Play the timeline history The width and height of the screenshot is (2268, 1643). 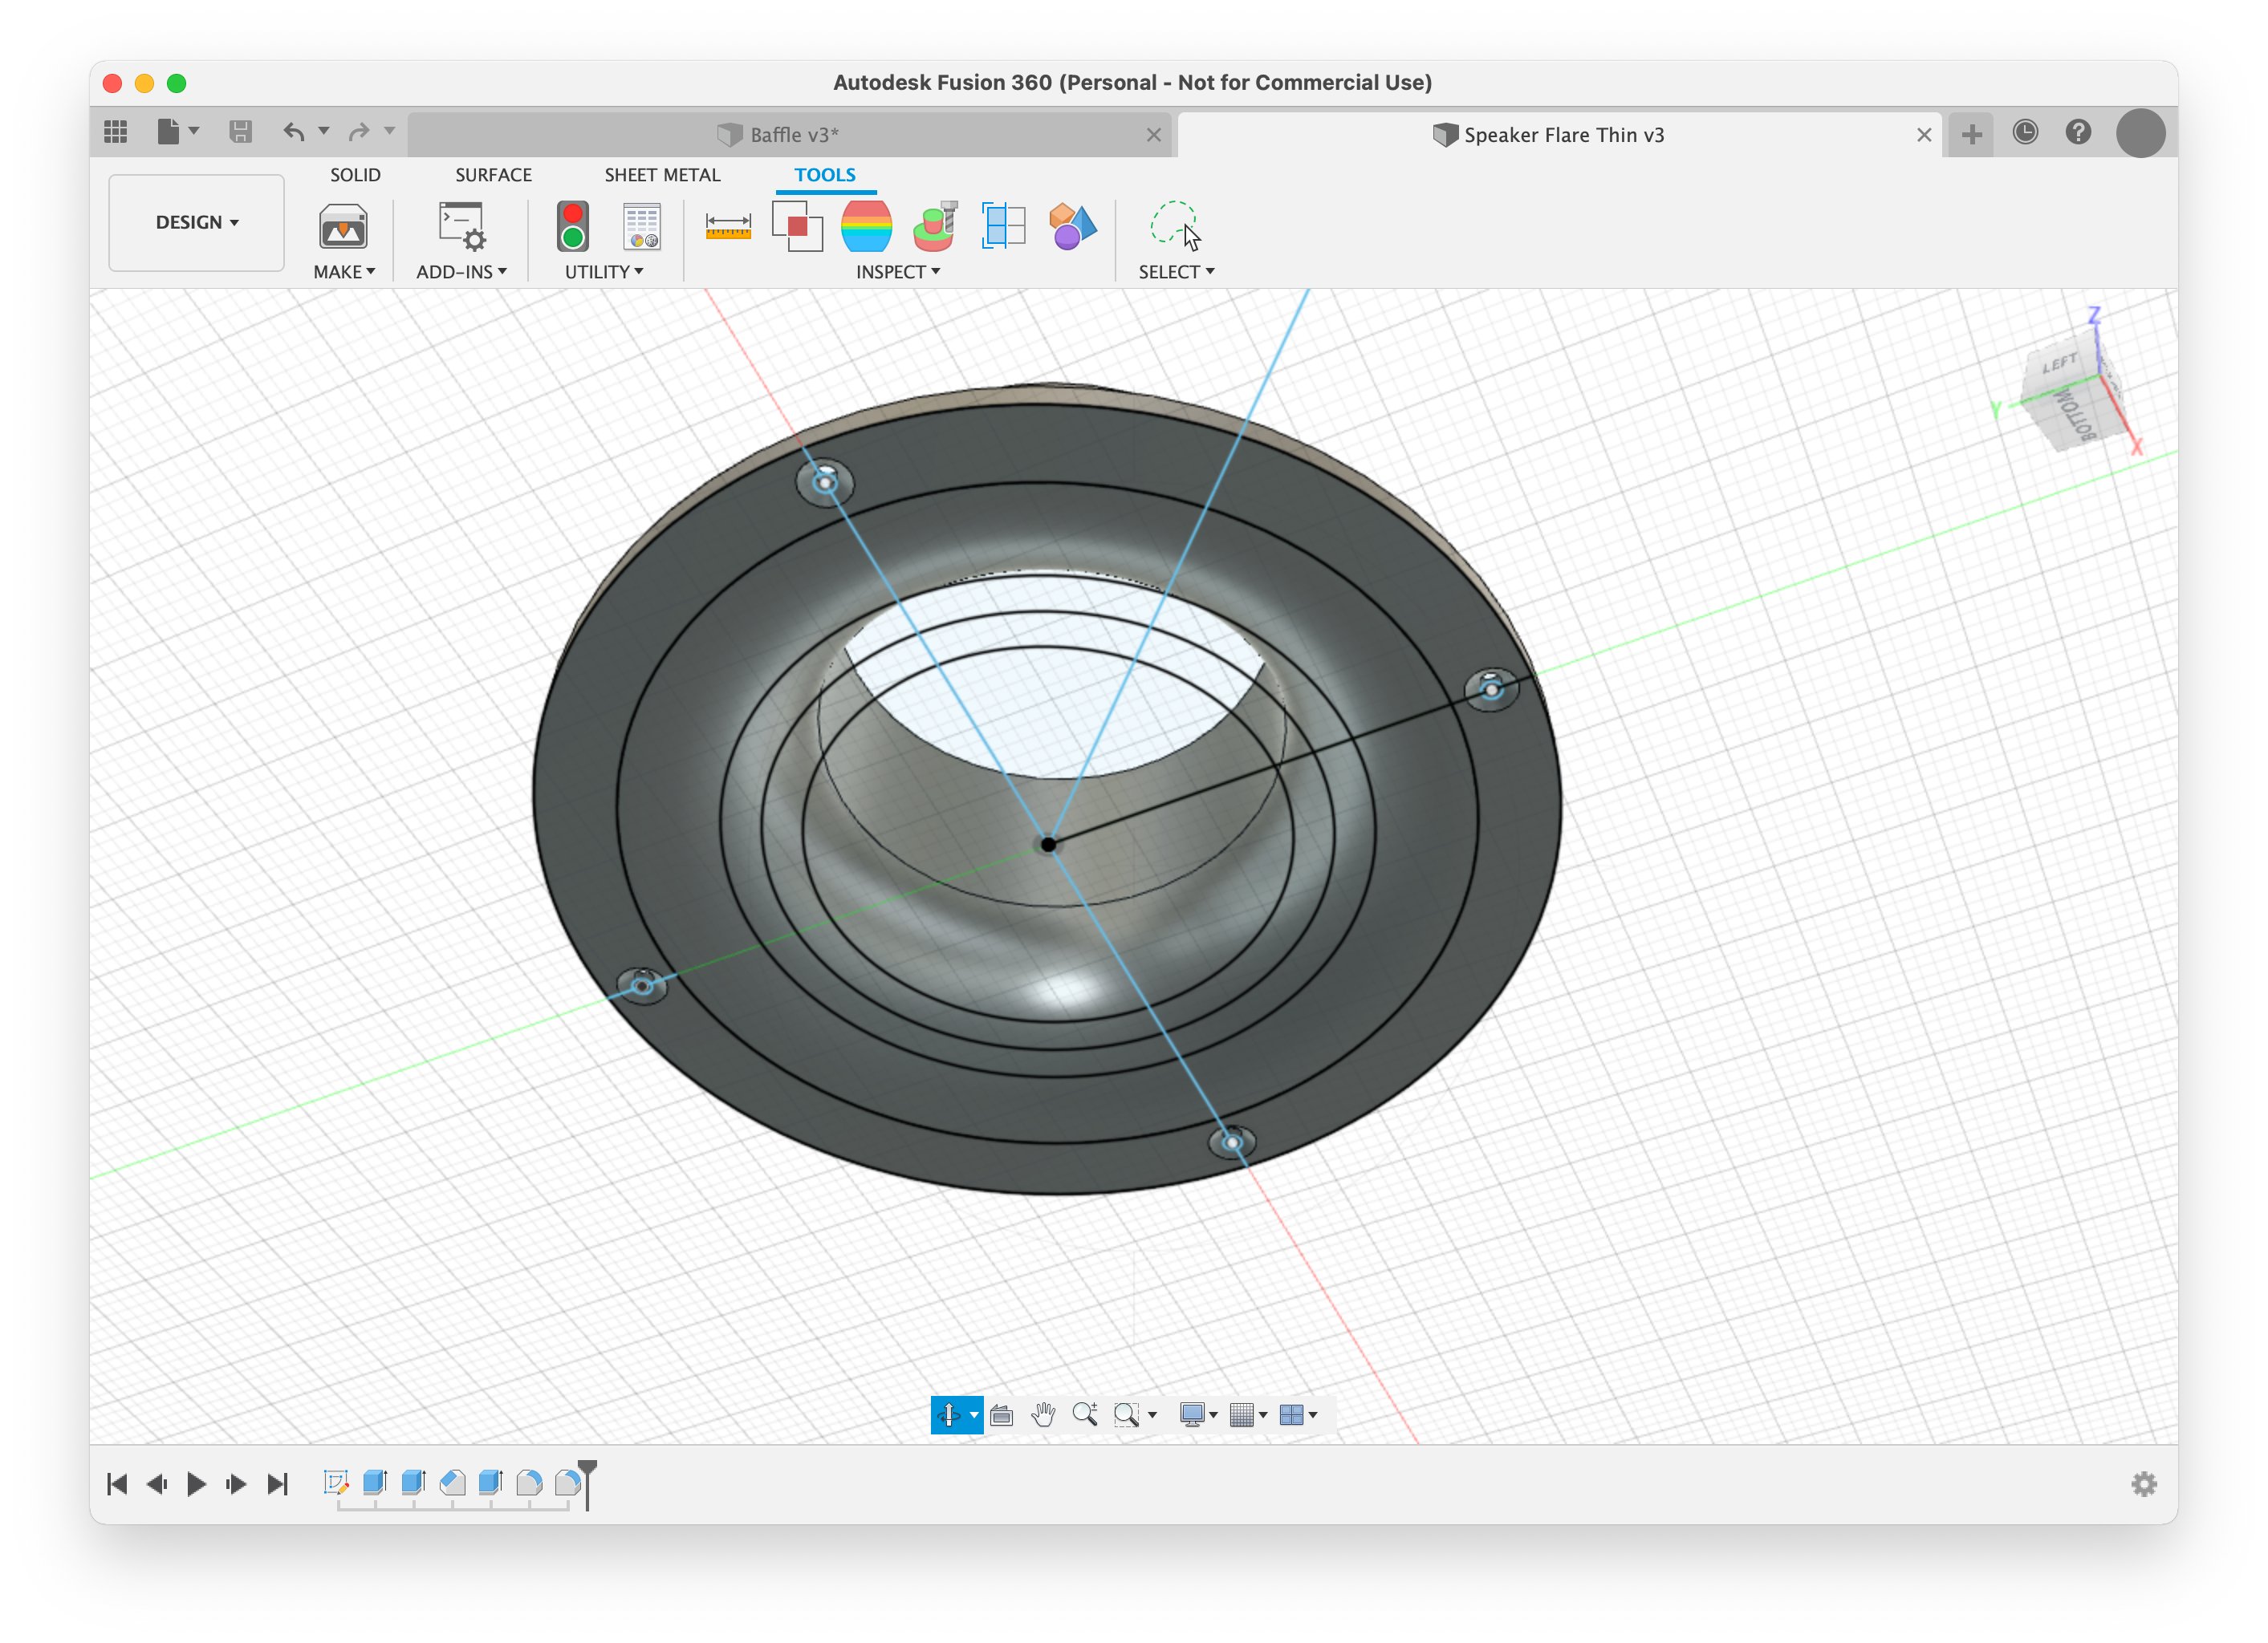tap(196, 1484)
